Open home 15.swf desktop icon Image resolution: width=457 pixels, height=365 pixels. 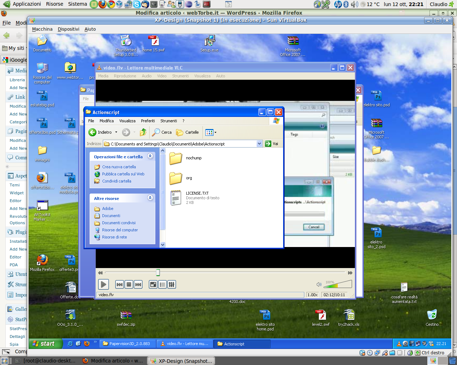click(154, 43)
